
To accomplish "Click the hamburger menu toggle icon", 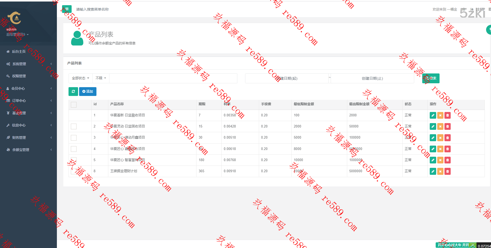I will pos(67,9).
